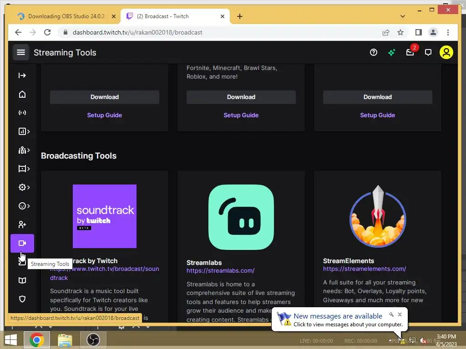The image size is (466, 349).
Task: Click Download in the right software card
Action: [x=378, y=97]
